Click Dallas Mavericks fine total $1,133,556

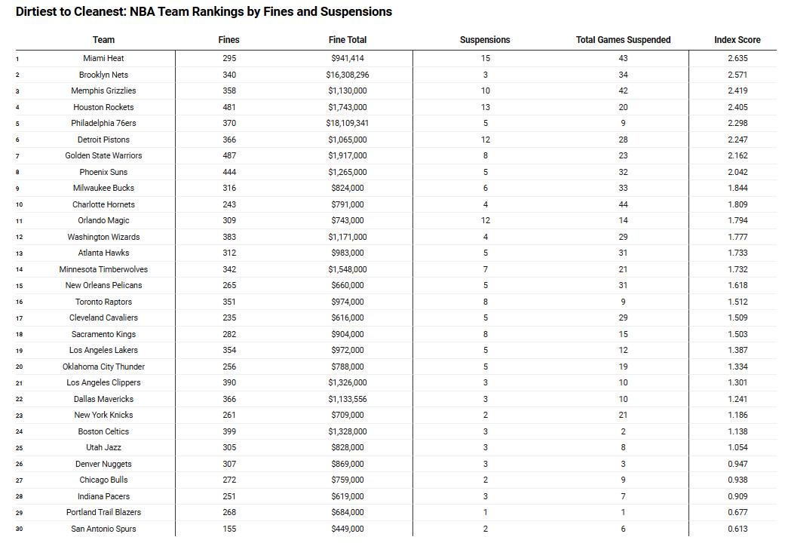(348, 399)
